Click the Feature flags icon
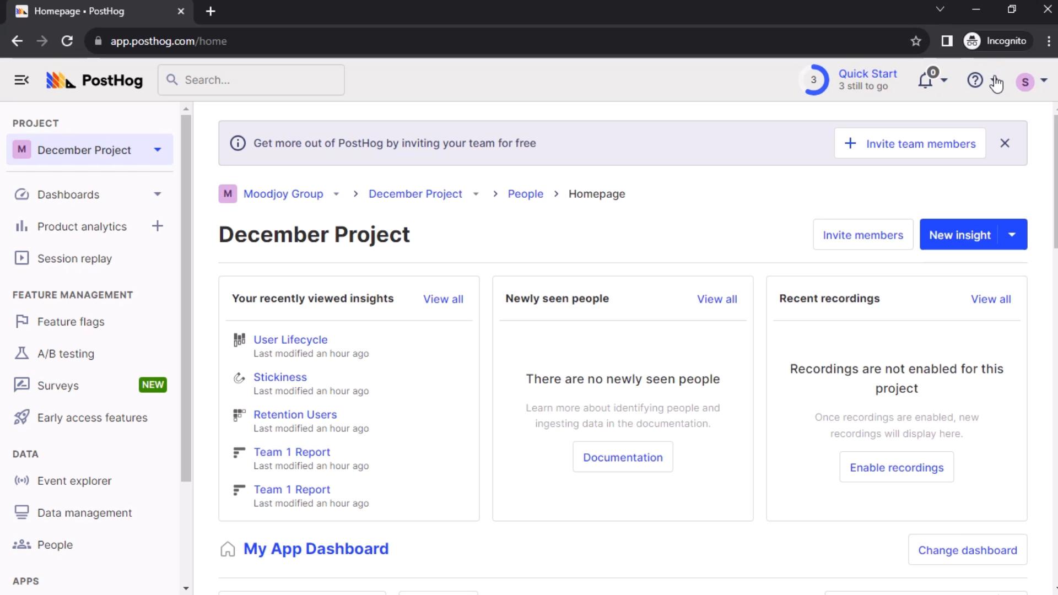The height and width of the screenshot is (595, 1058). [20, 322]
